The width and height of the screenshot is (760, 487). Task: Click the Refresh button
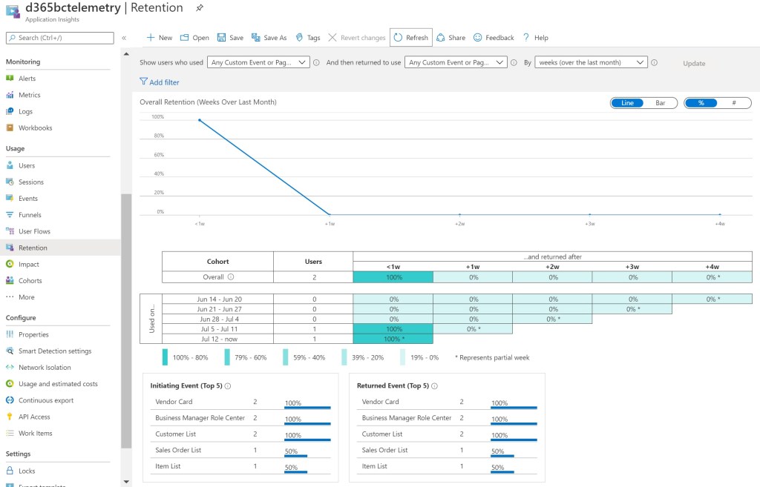(410, 38)
